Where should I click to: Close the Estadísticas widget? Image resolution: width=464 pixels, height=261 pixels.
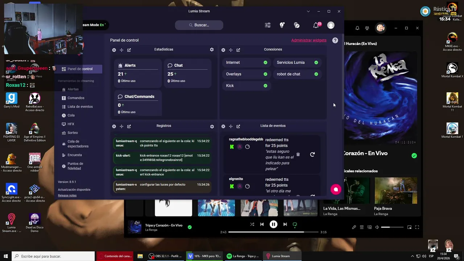[x=114, y=50]
